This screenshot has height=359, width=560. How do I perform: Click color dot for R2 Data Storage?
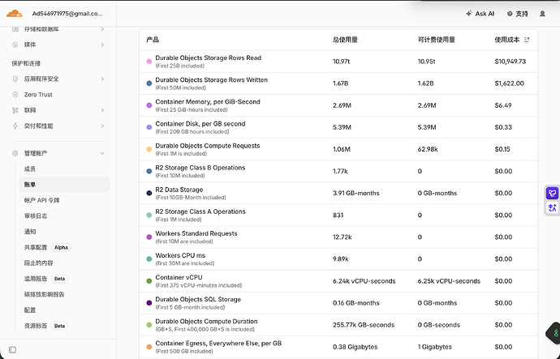(x=149, y=193)
